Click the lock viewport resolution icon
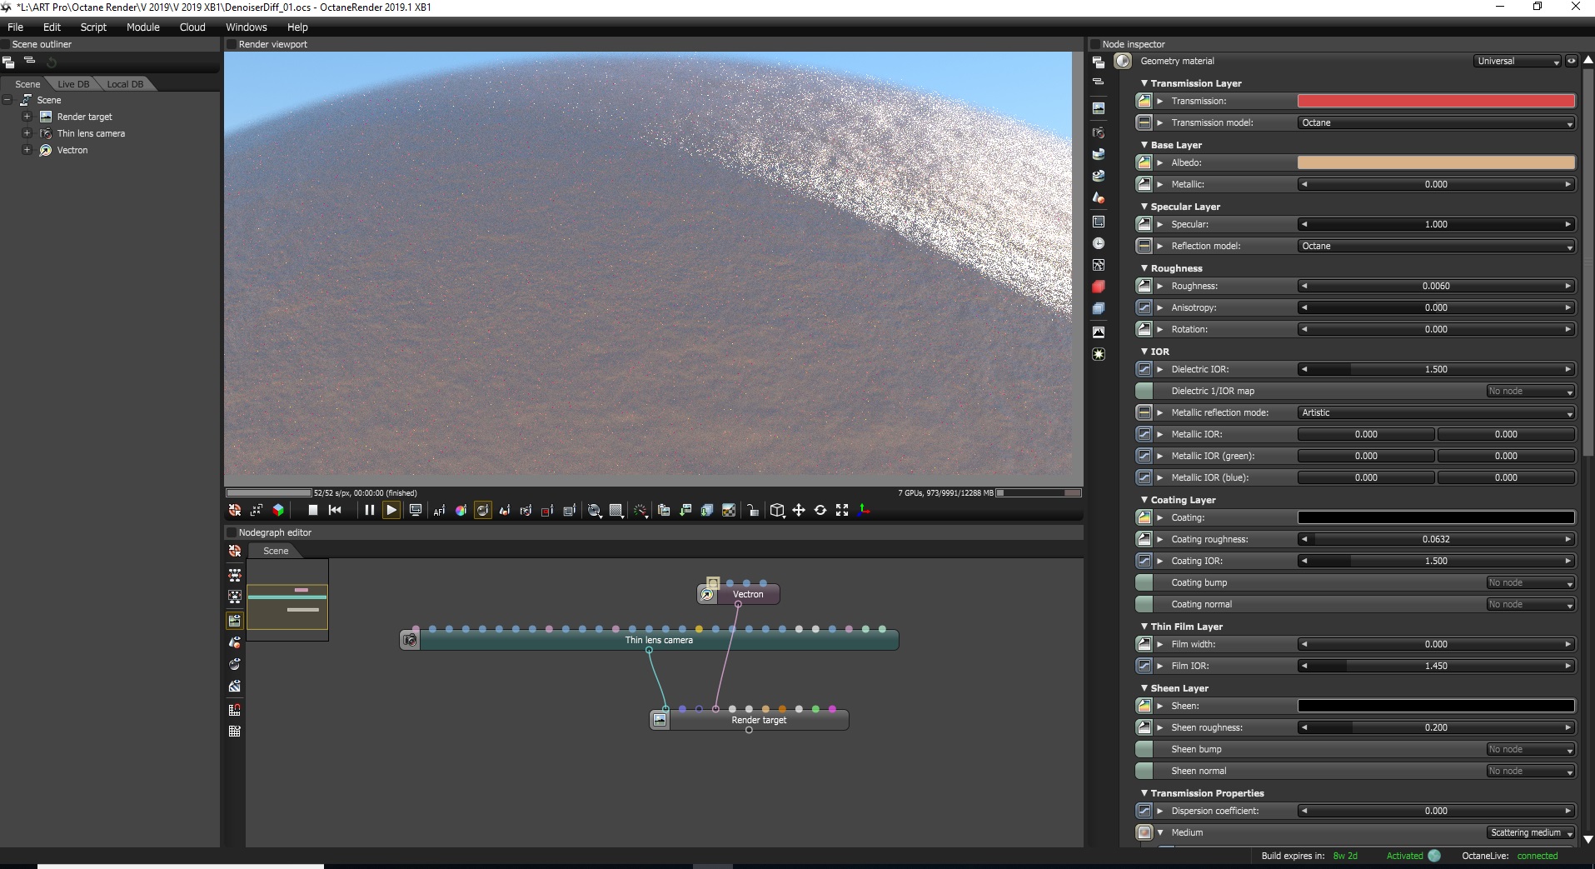 tap(752, 510)
